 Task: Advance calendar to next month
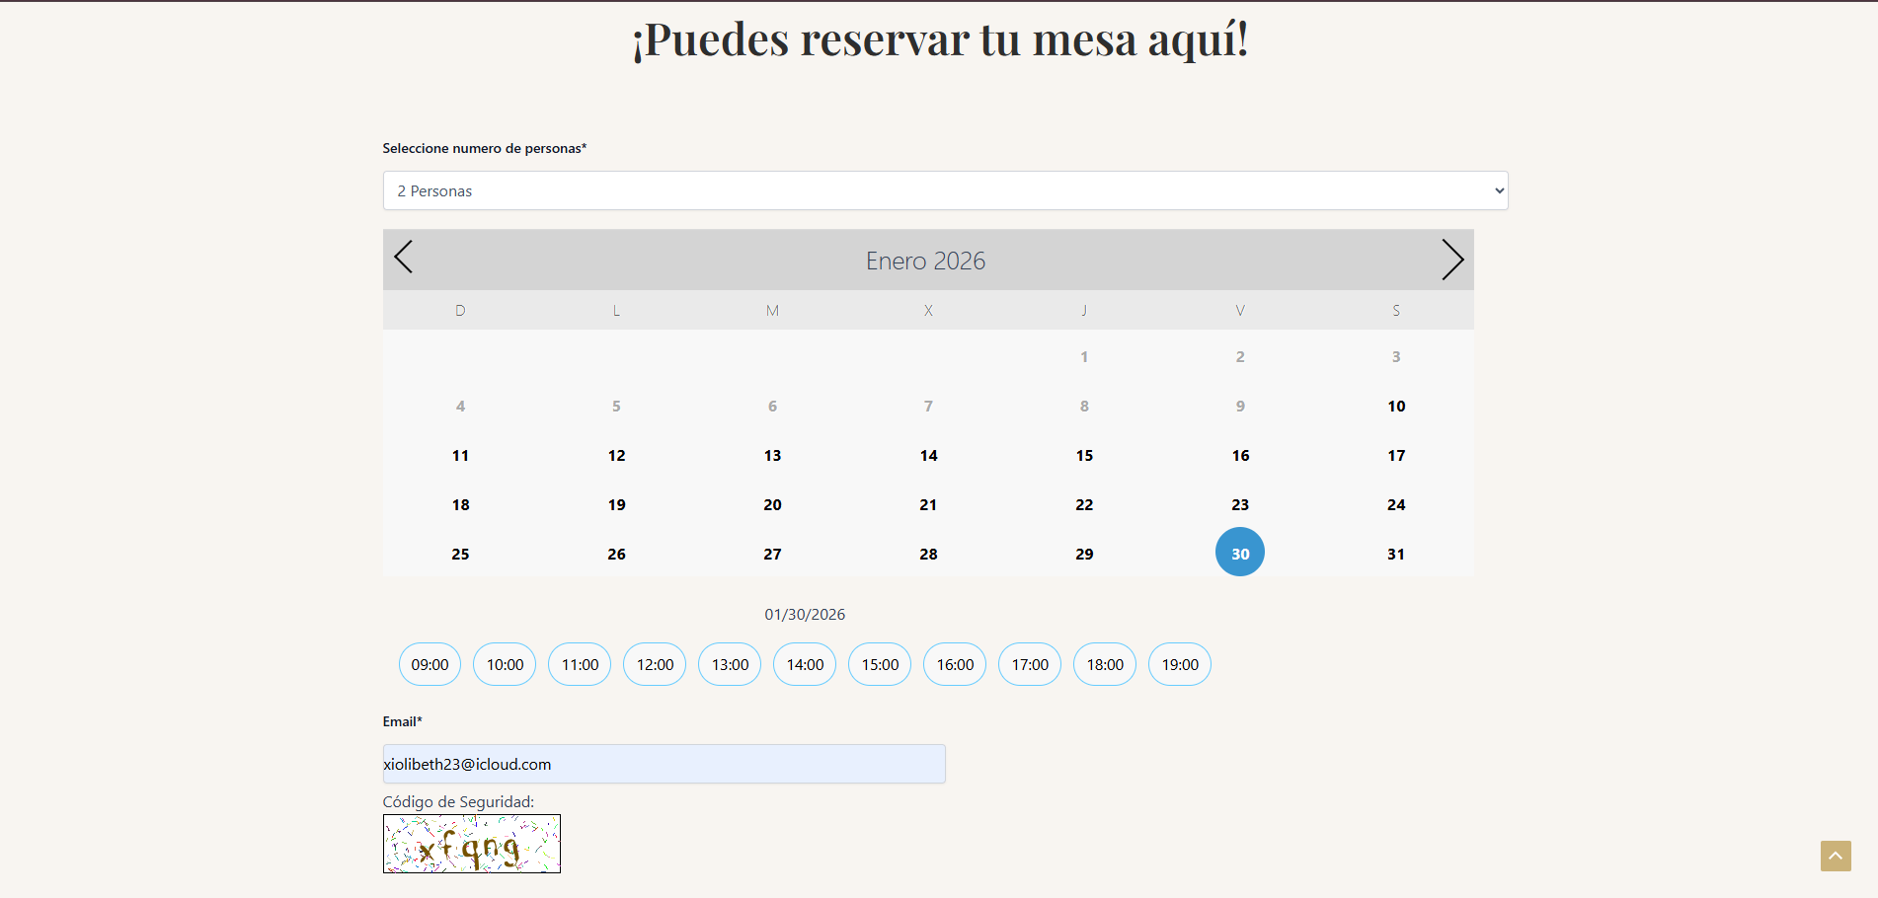pyautogui.click(x=1451, y=260)
